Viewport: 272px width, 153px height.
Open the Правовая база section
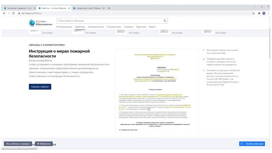pyautogui.click(x=96, y=27)
